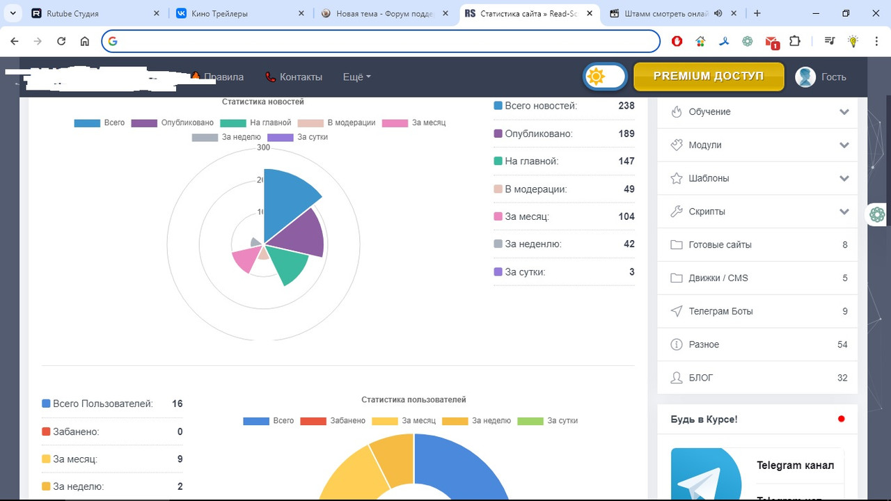The image size is (891, 501).
Task: Go back with the browser back arrow
Action: tap(15, 41)
